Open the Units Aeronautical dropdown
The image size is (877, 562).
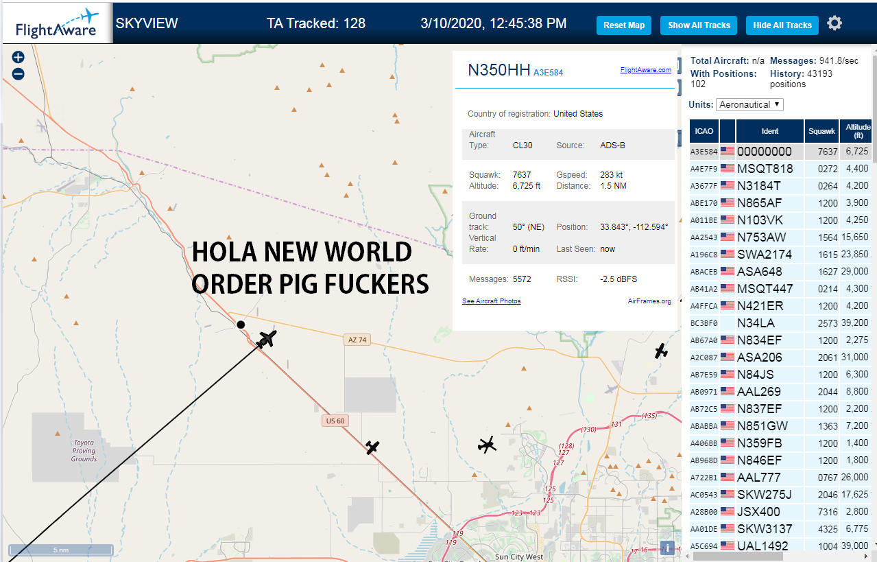coord(749,104)
